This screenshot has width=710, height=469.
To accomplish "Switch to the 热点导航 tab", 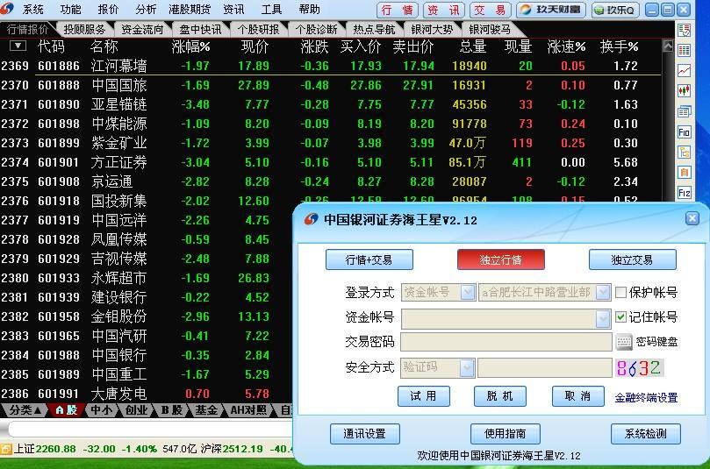I will pos(374,30).
